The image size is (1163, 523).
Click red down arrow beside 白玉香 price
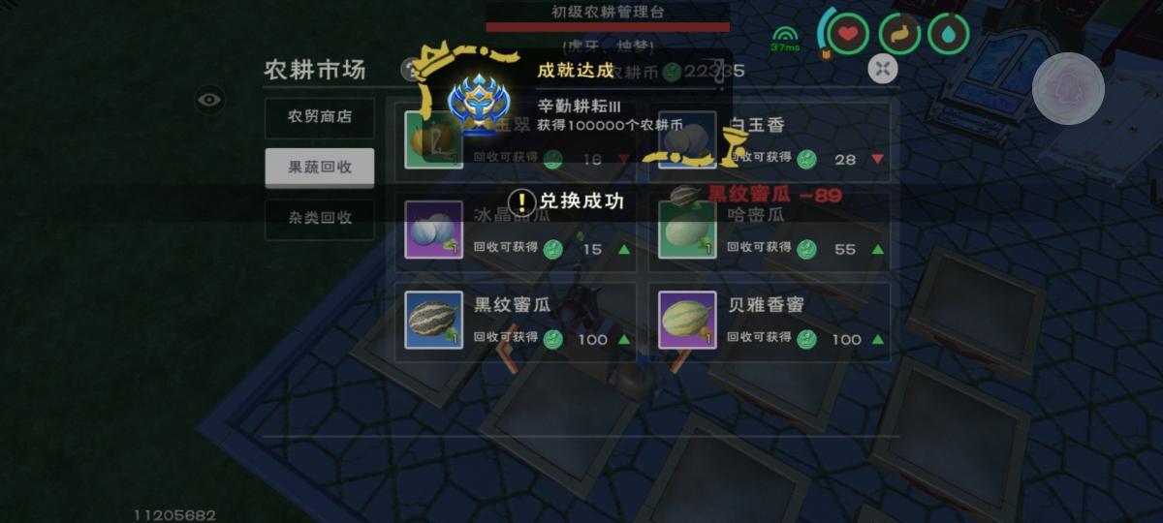(877, 159)
